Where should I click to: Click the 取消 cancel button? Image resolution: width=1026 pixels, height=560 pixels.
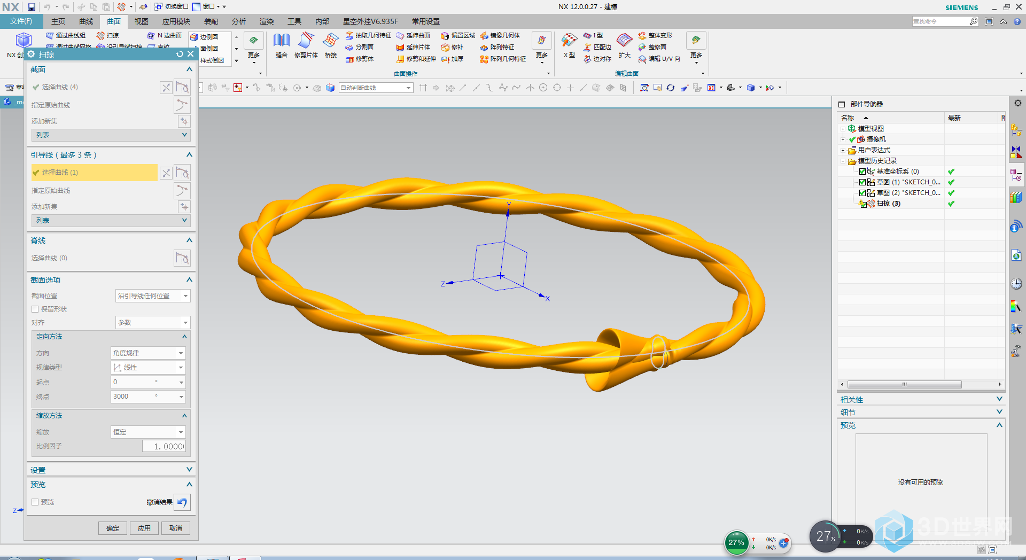(176, 528)
